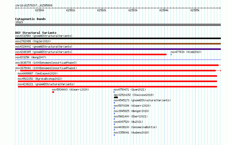Click the 61584k ruler tick label

[164, 10]
